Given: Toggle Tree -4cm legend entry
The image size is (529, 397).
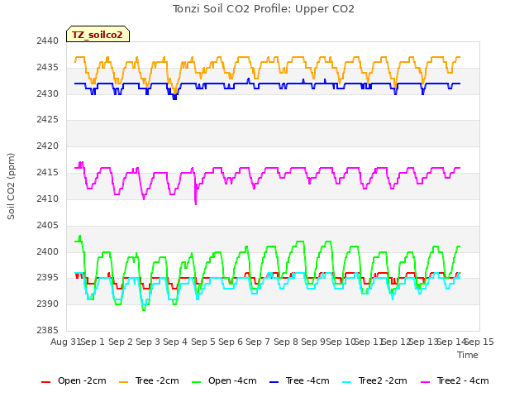Looking at the screenshot, I should [299, 381].
